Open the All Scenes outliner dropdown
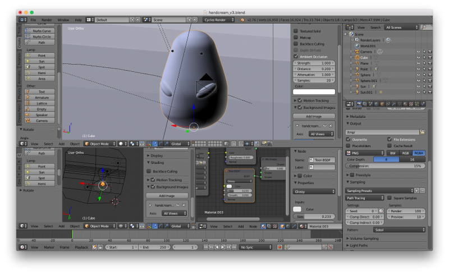449x274 pixels. (x=401, y=27)
